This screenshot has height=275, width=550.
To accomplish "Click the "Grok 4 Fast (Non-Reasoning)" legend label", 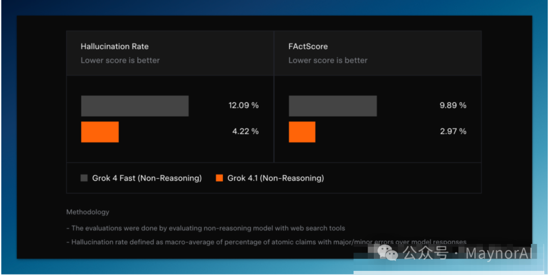I will pos(147,178).
